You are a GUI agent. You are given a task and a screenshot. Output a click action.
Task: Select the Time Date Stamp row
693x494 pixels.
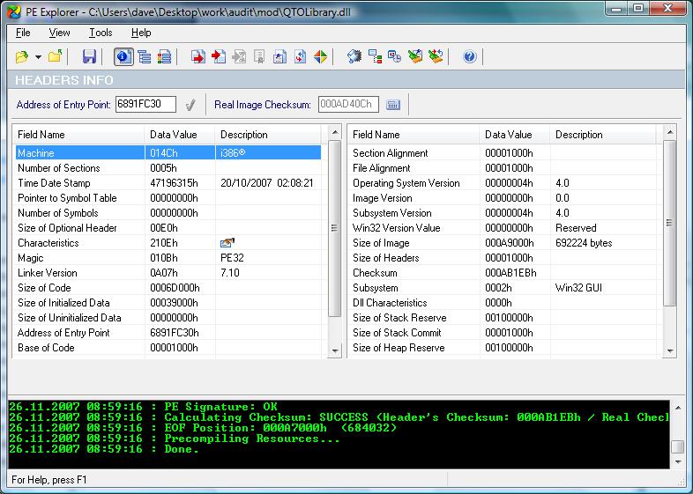(x=168, y=183)
